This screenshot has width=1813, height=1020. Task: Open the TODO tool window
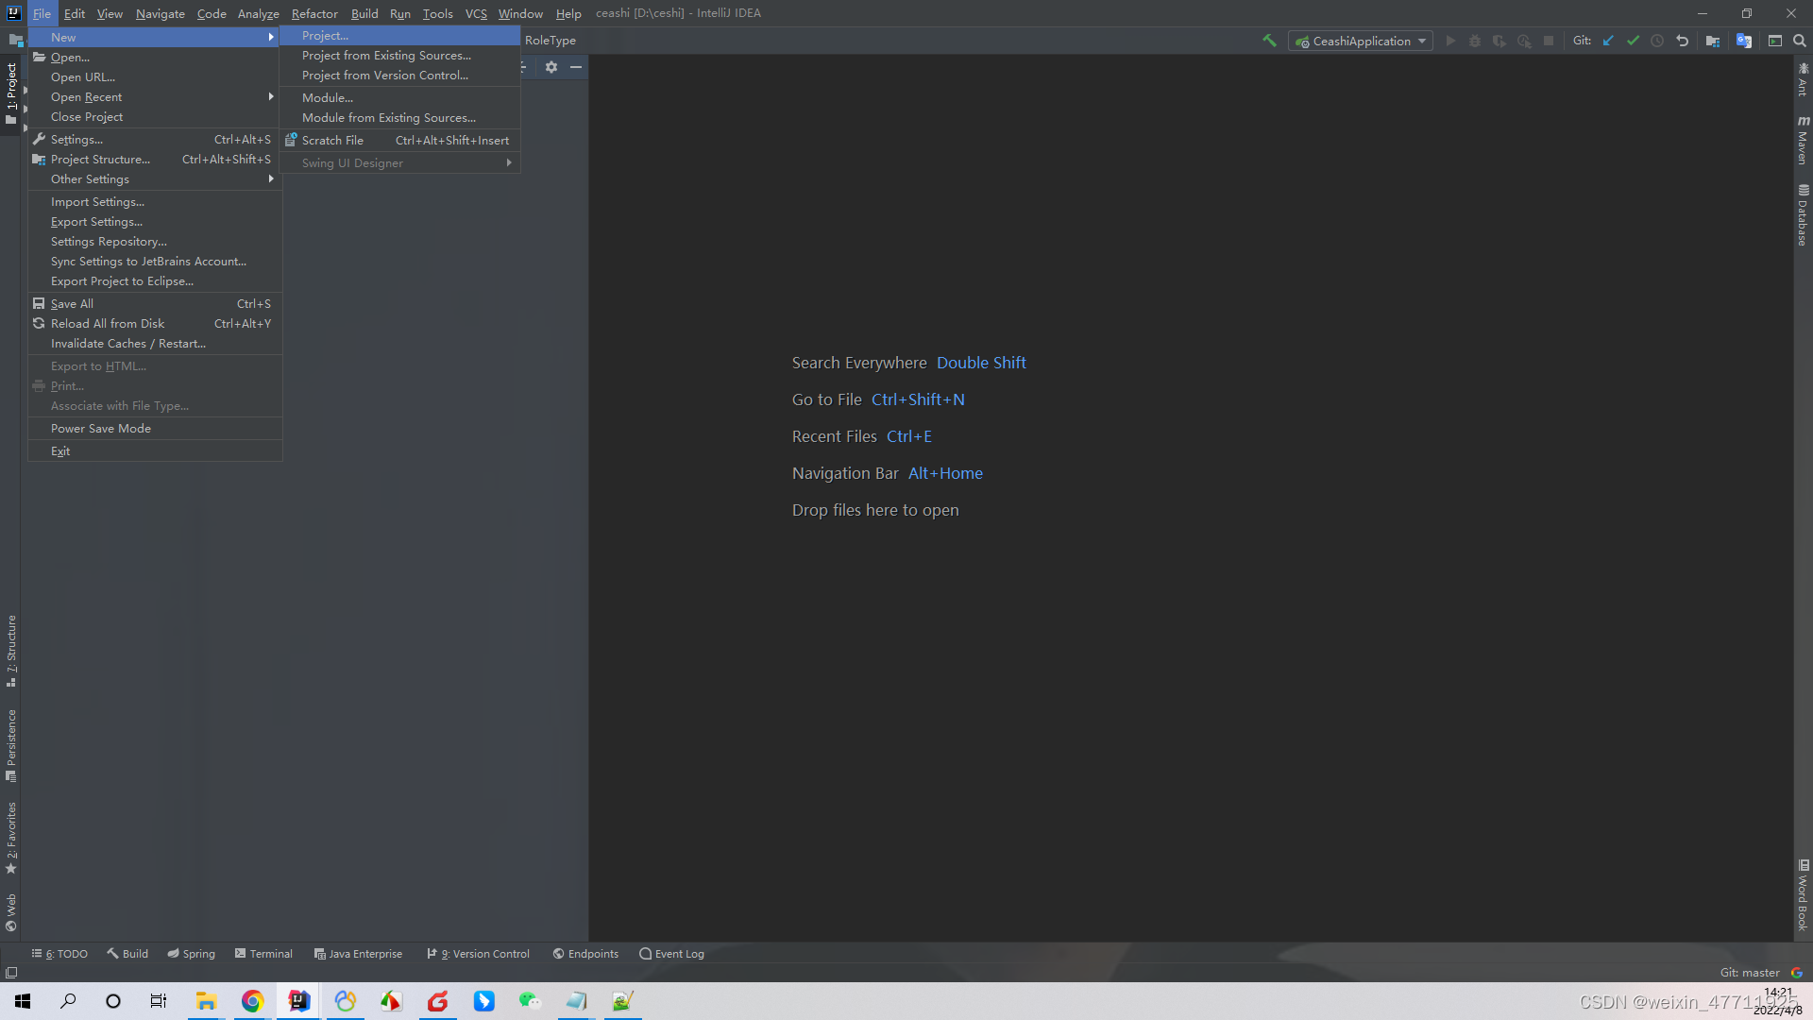point(59,954)
